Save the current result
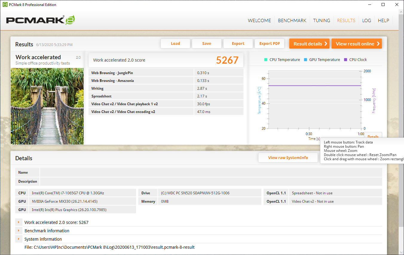 (x=207, y=44)
